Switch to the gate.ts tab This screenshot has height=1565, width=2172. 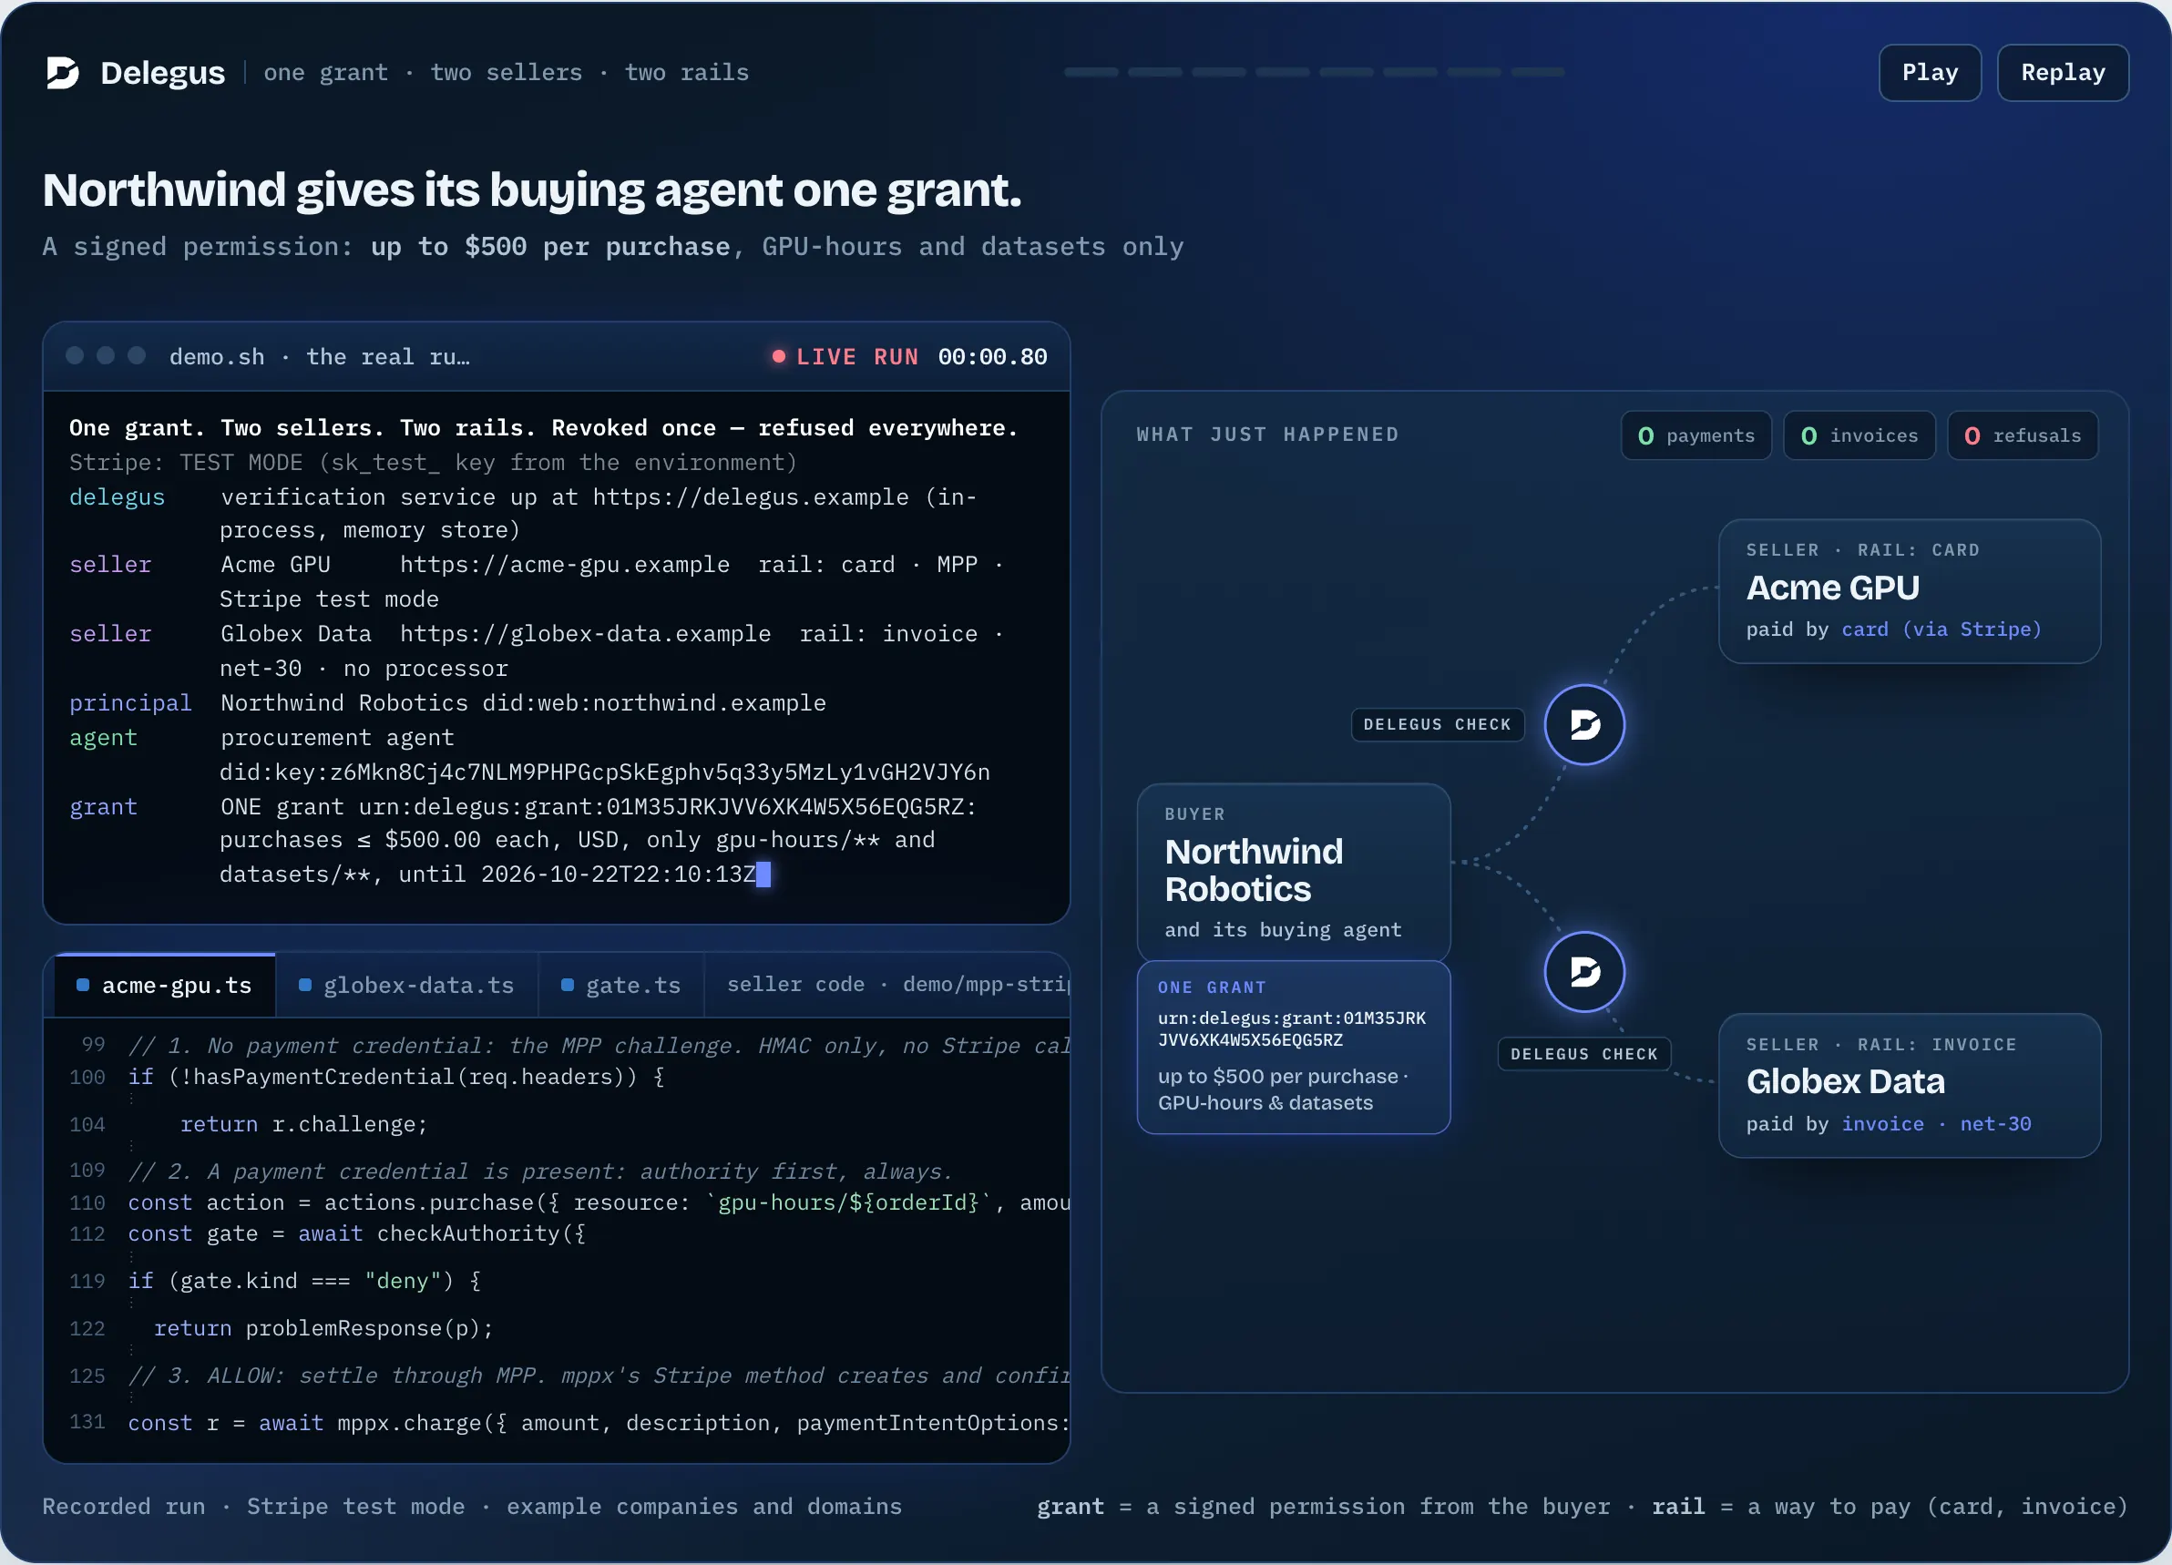click(x=621, y=985)
